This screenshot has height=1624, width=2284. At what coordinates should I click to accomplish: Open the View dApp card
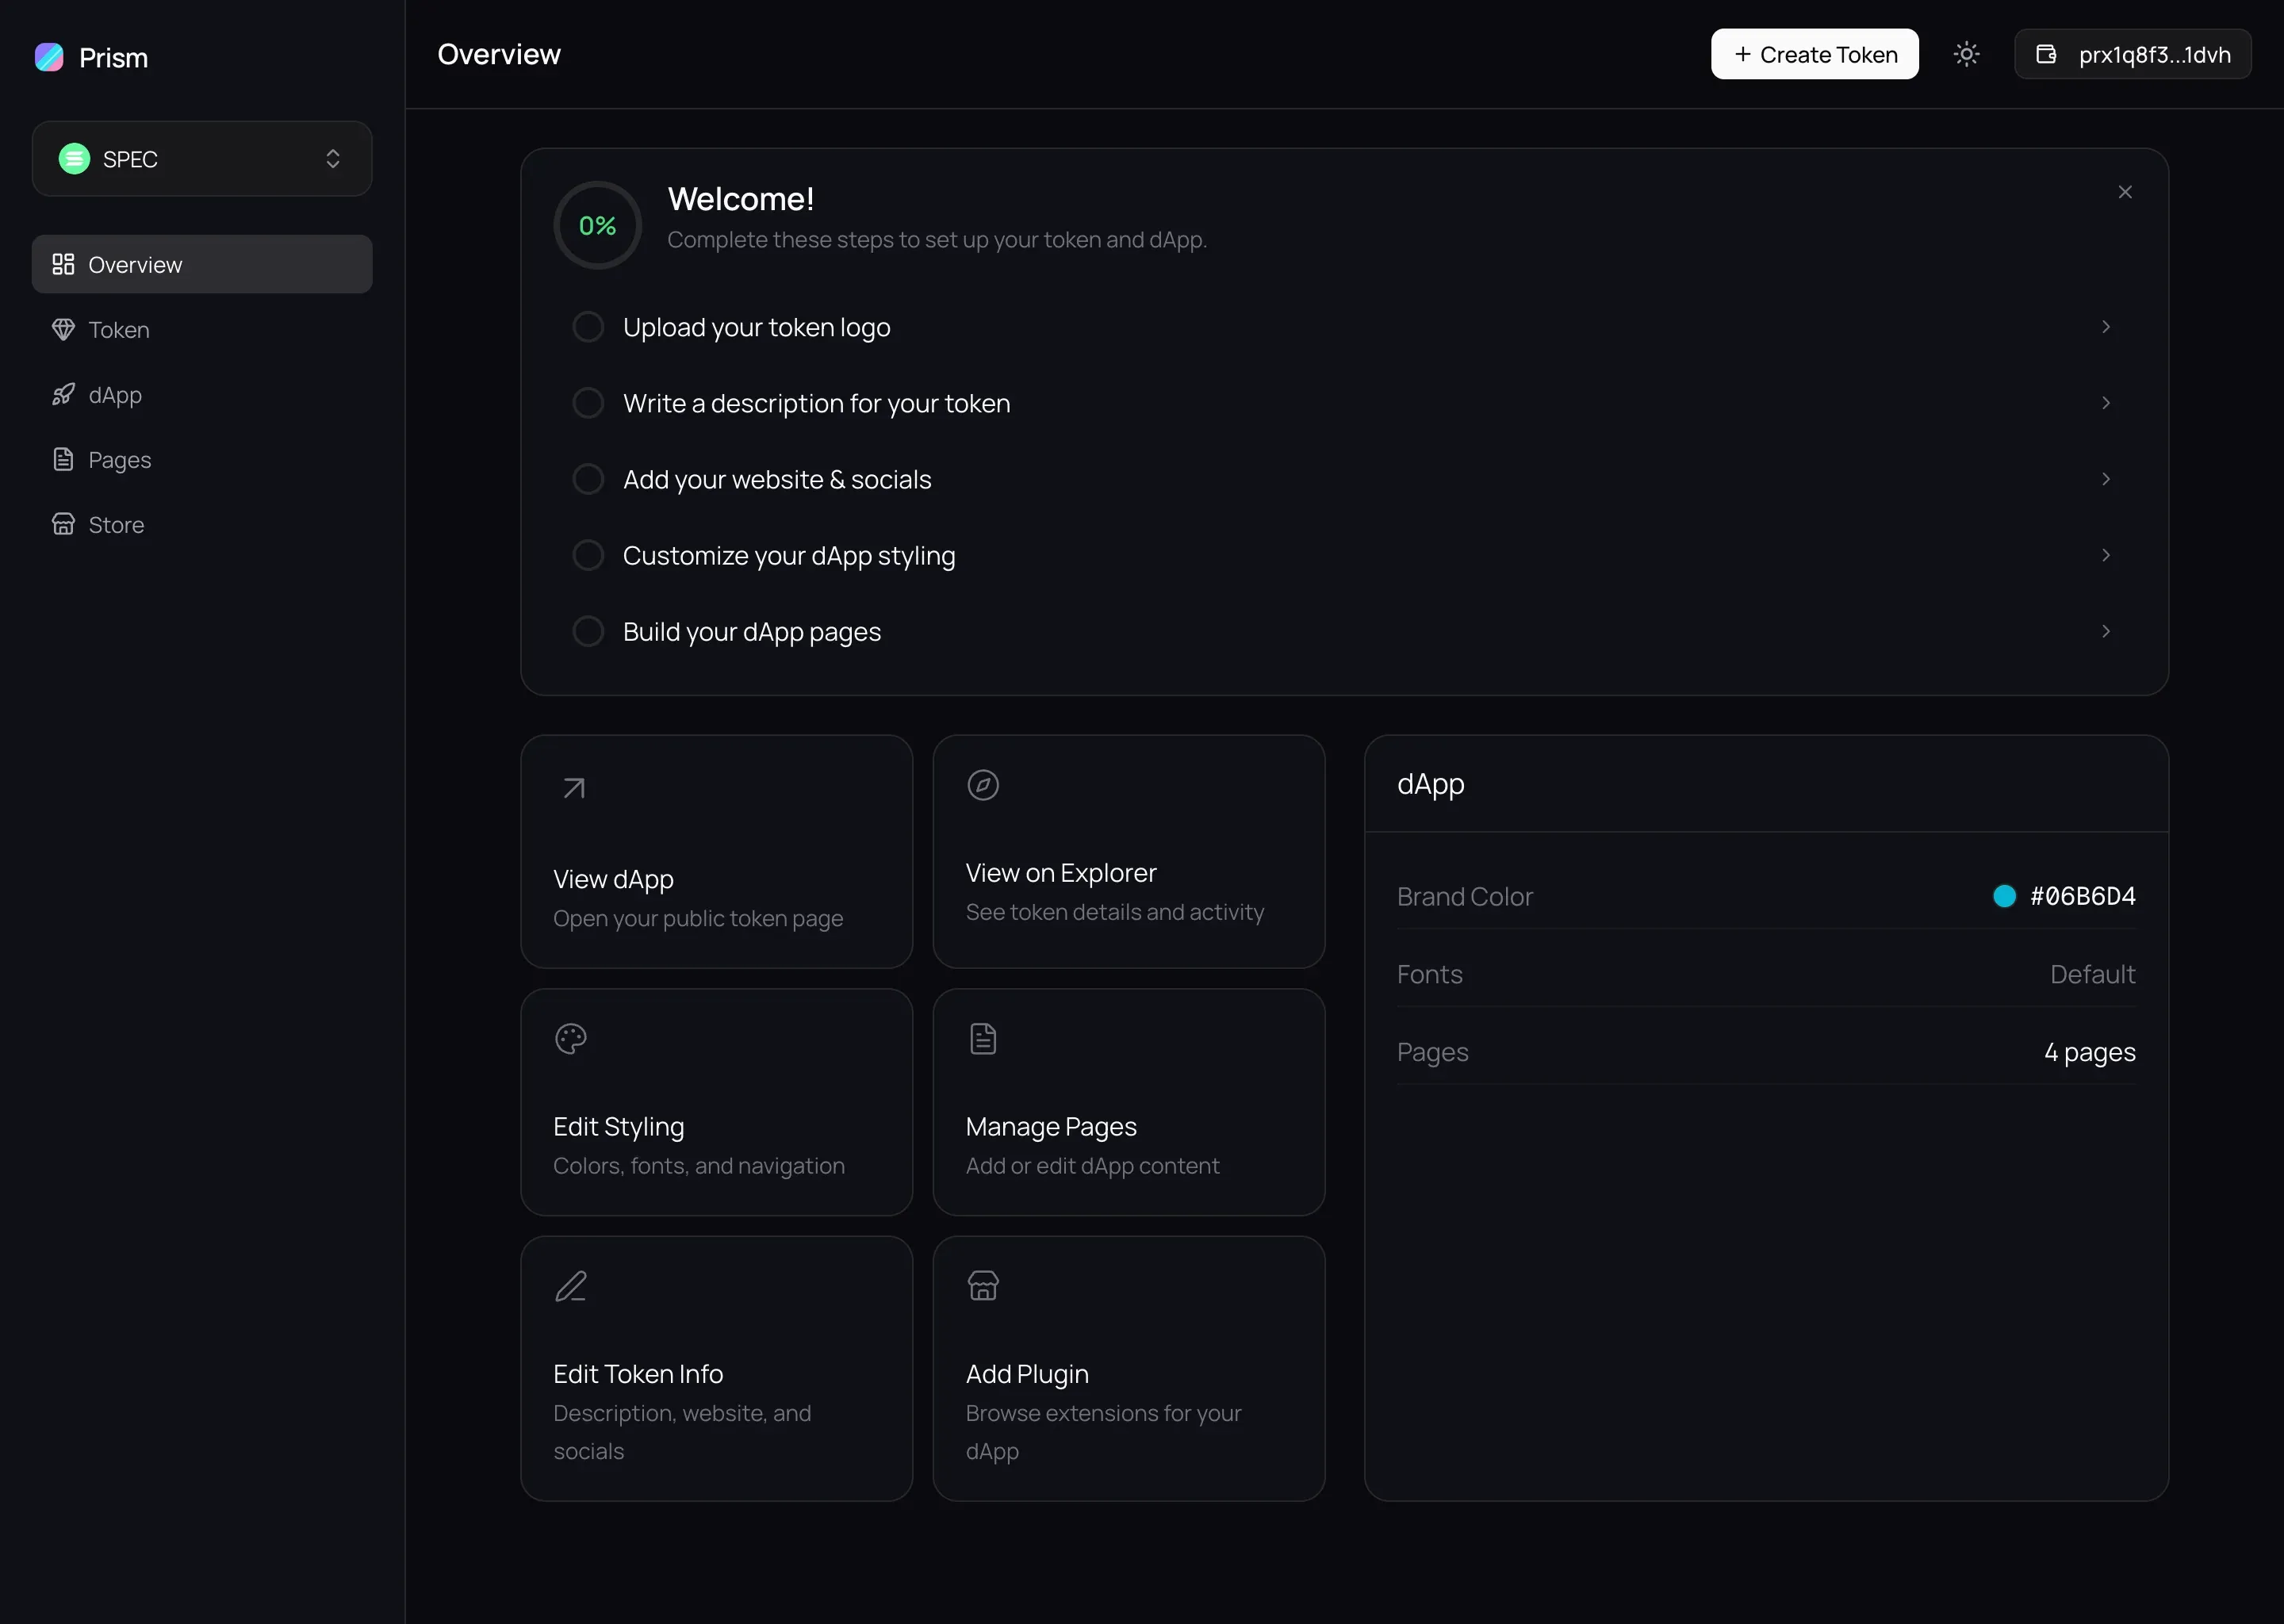coord(716,852)
